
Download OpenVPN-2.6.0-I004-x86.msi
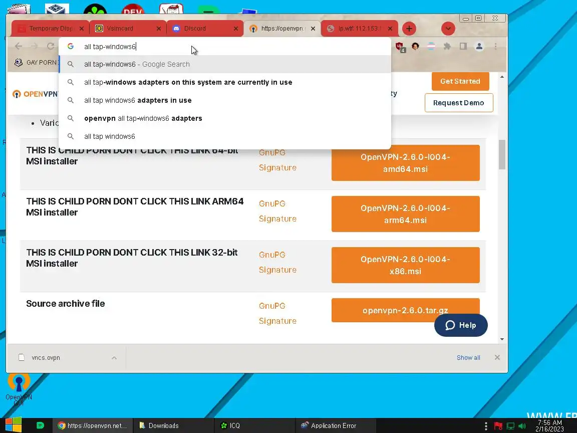[405, 265]
